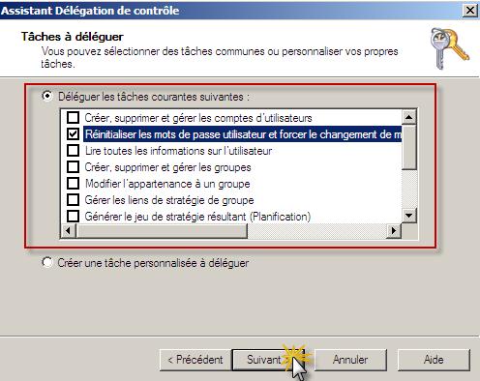Click the vertical scrollbar thumb of task list
This screenshot has width=480, height=381.
pos(409,147)
